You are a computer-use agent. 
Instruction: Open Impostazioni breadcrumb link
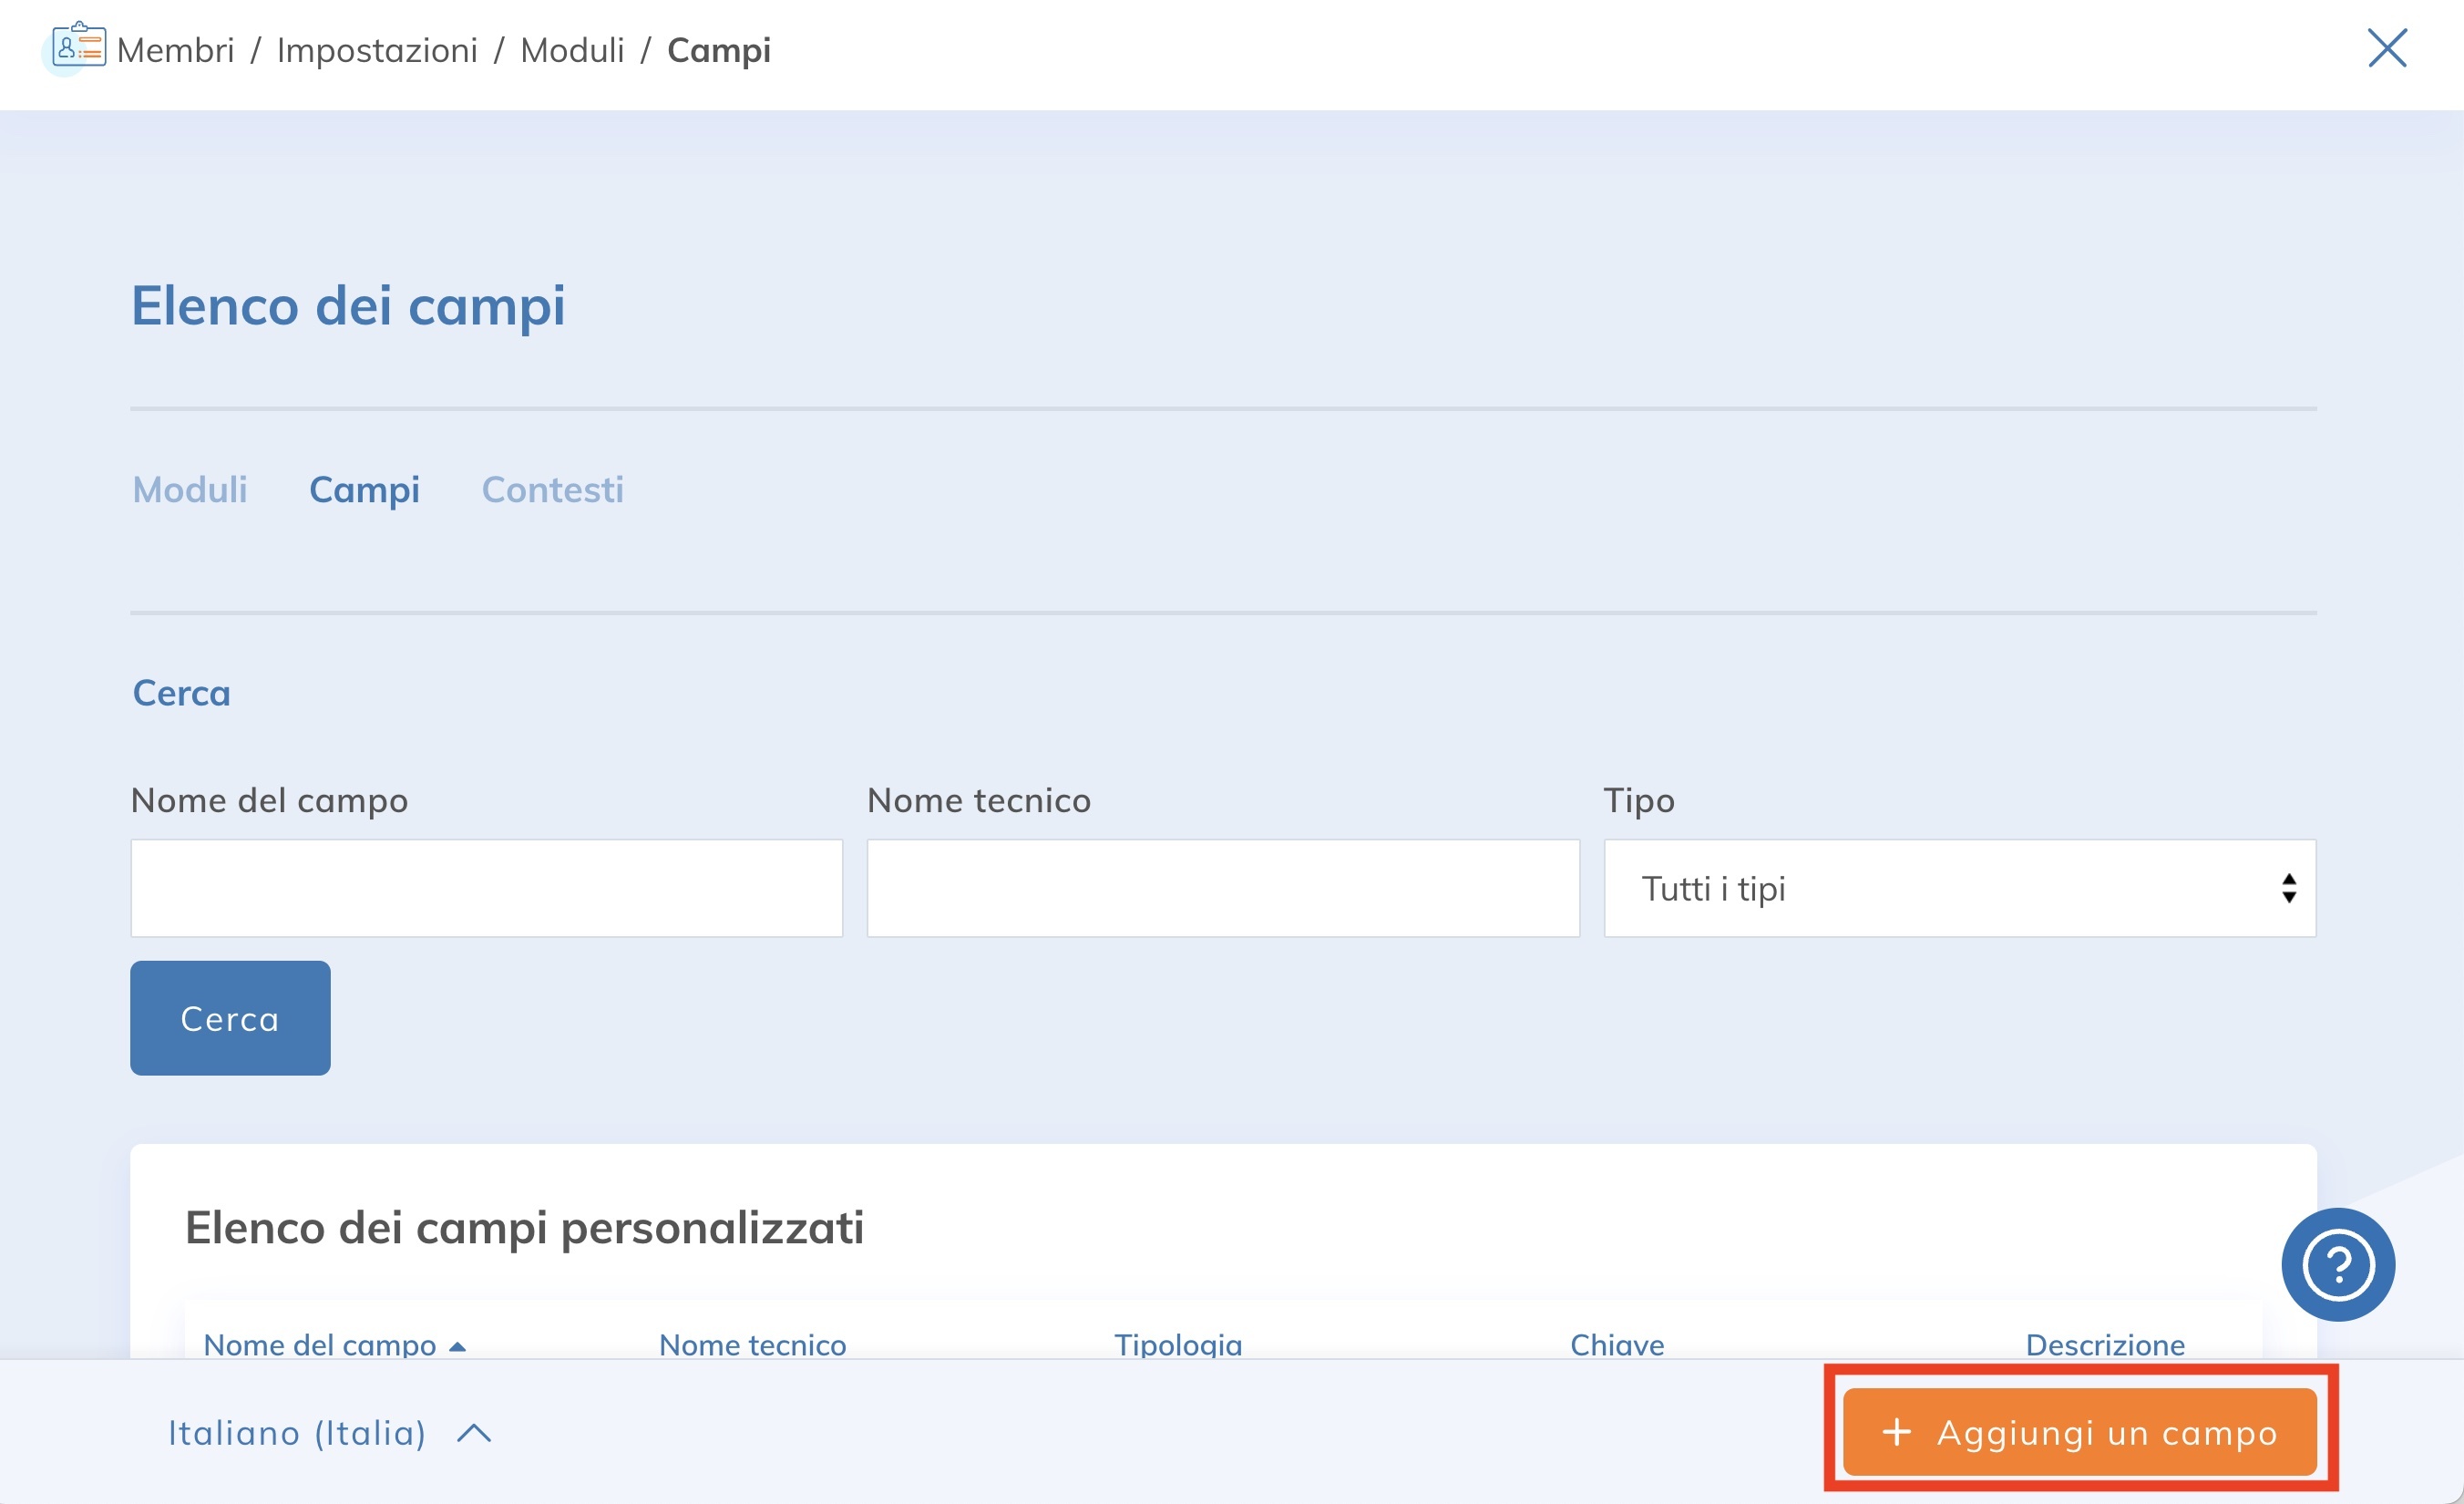tap(377, 50)
